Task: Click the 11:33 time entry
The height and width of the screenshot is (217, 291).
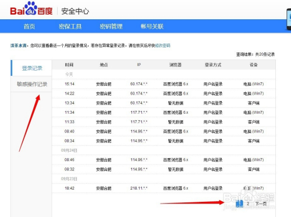Action: coord(69,122)
